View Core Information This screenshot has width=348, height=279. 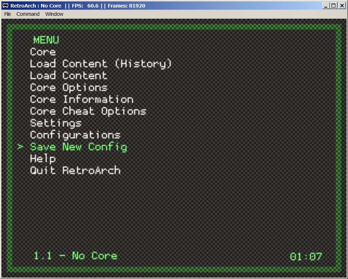pos(82,100)
